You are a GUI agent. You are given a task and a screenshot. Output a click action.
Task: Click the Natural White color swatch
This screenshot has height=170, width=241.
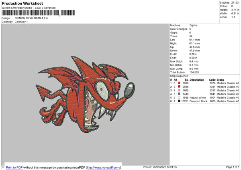point(179,97)
